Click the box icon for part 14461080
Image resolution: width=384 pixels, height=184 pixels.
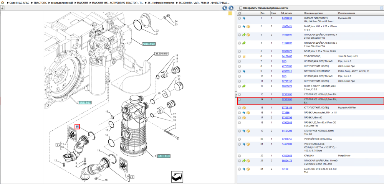(x=248, y=144)
